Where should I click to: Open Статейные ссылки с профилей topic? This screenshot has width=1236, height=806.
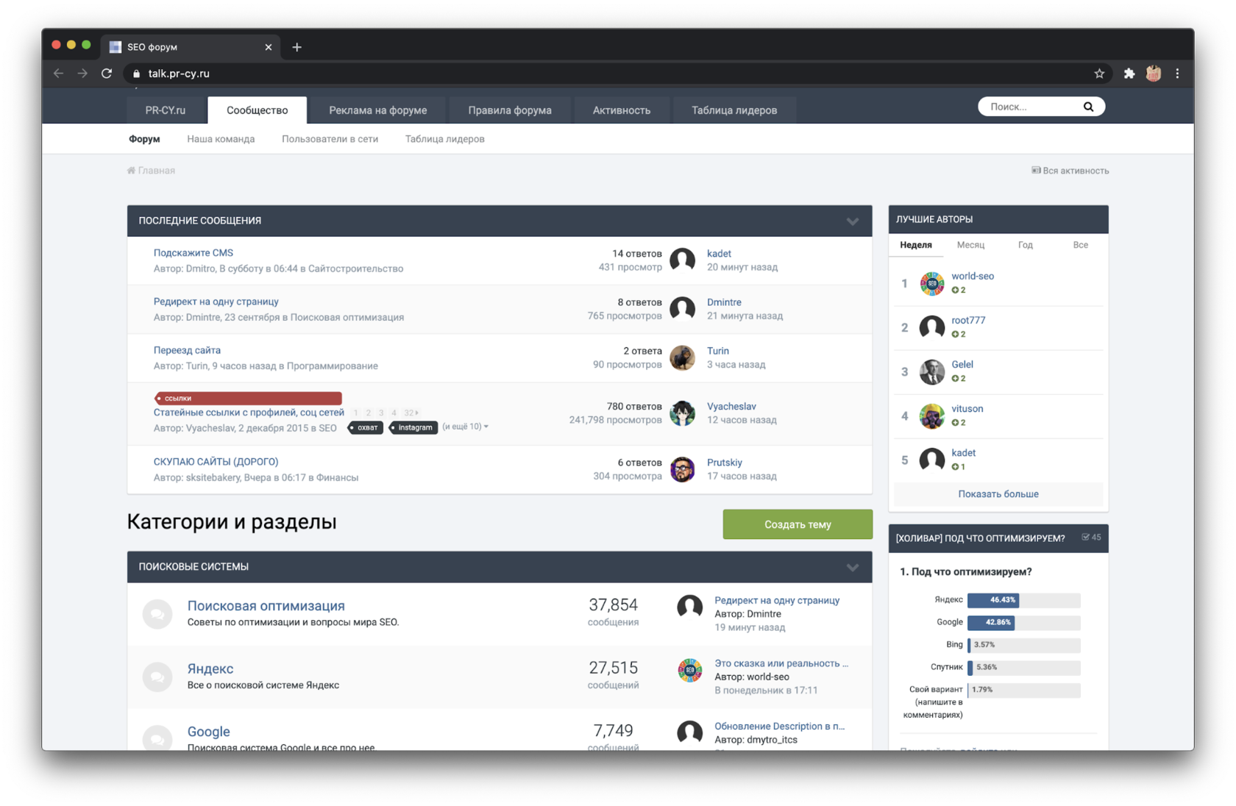(x=249, y=413)
